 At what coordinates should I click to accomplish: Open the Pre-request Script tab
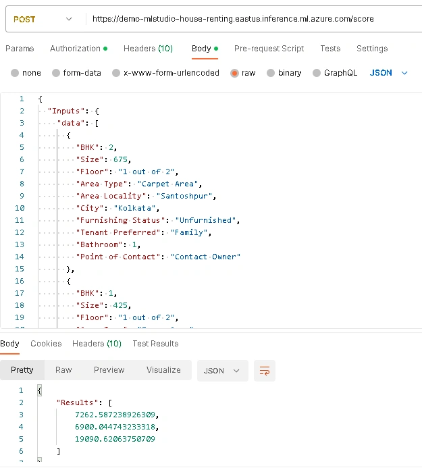point(269,49)
